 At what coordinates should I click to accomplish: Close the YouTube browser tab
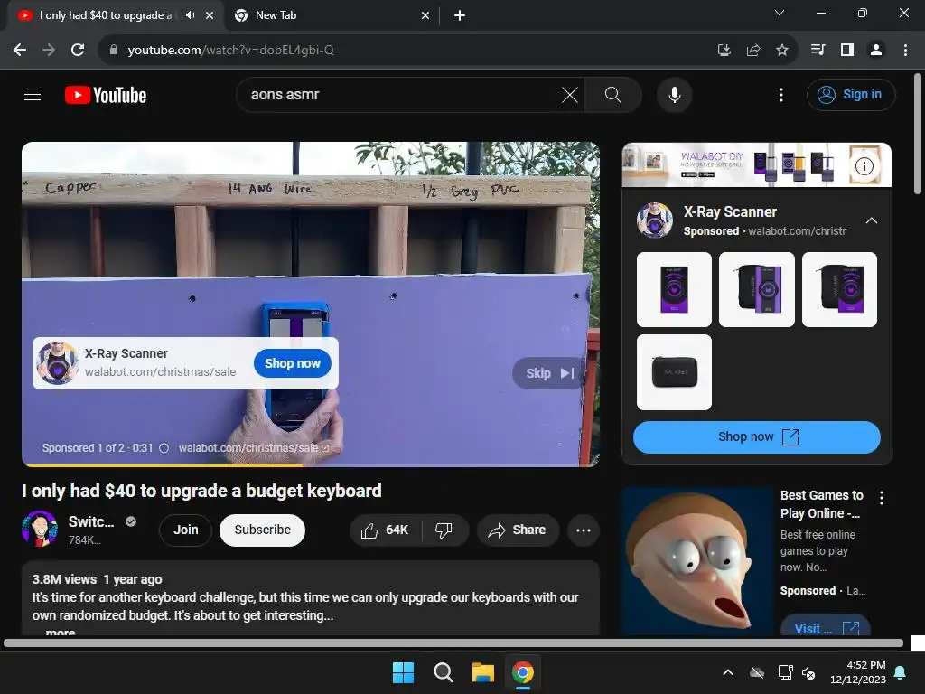tap(210, 15)
